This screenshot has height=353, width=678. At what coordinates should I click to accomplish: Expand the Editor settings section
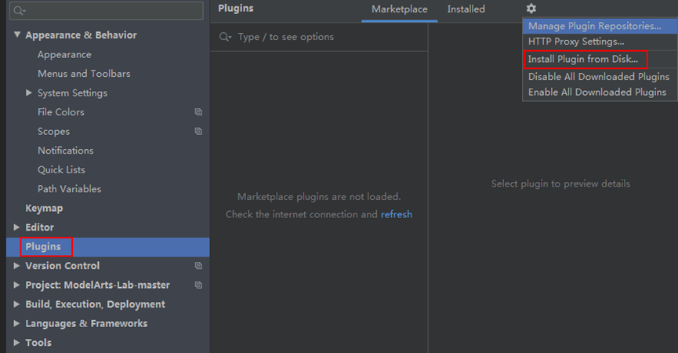(x=17, y=227)
